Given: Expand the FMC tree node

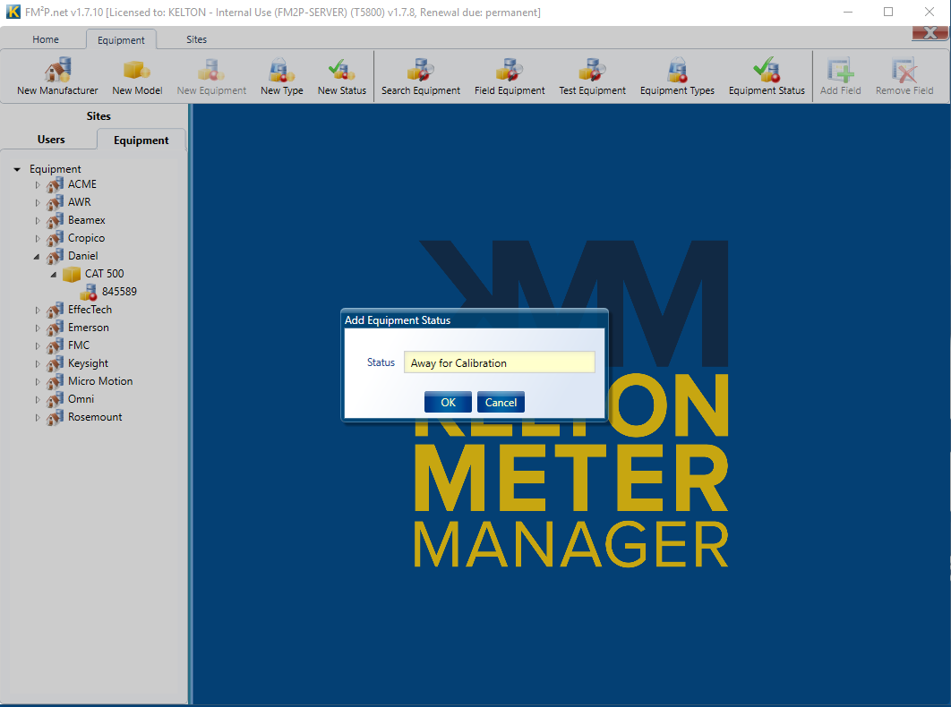Looking at the screenshot, I should pyautogui.click(x=38, y=346).
